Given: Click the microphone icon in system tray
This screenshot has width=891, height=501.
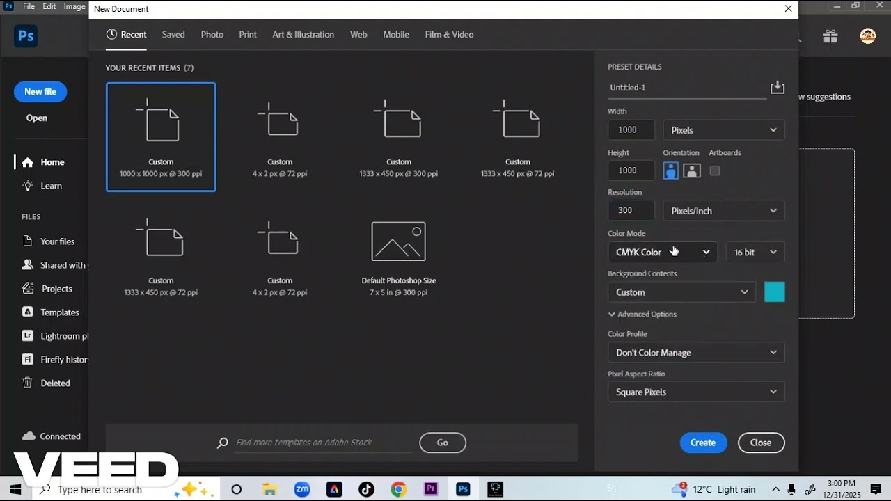Looking at the screenshot, I should point(792,490).
